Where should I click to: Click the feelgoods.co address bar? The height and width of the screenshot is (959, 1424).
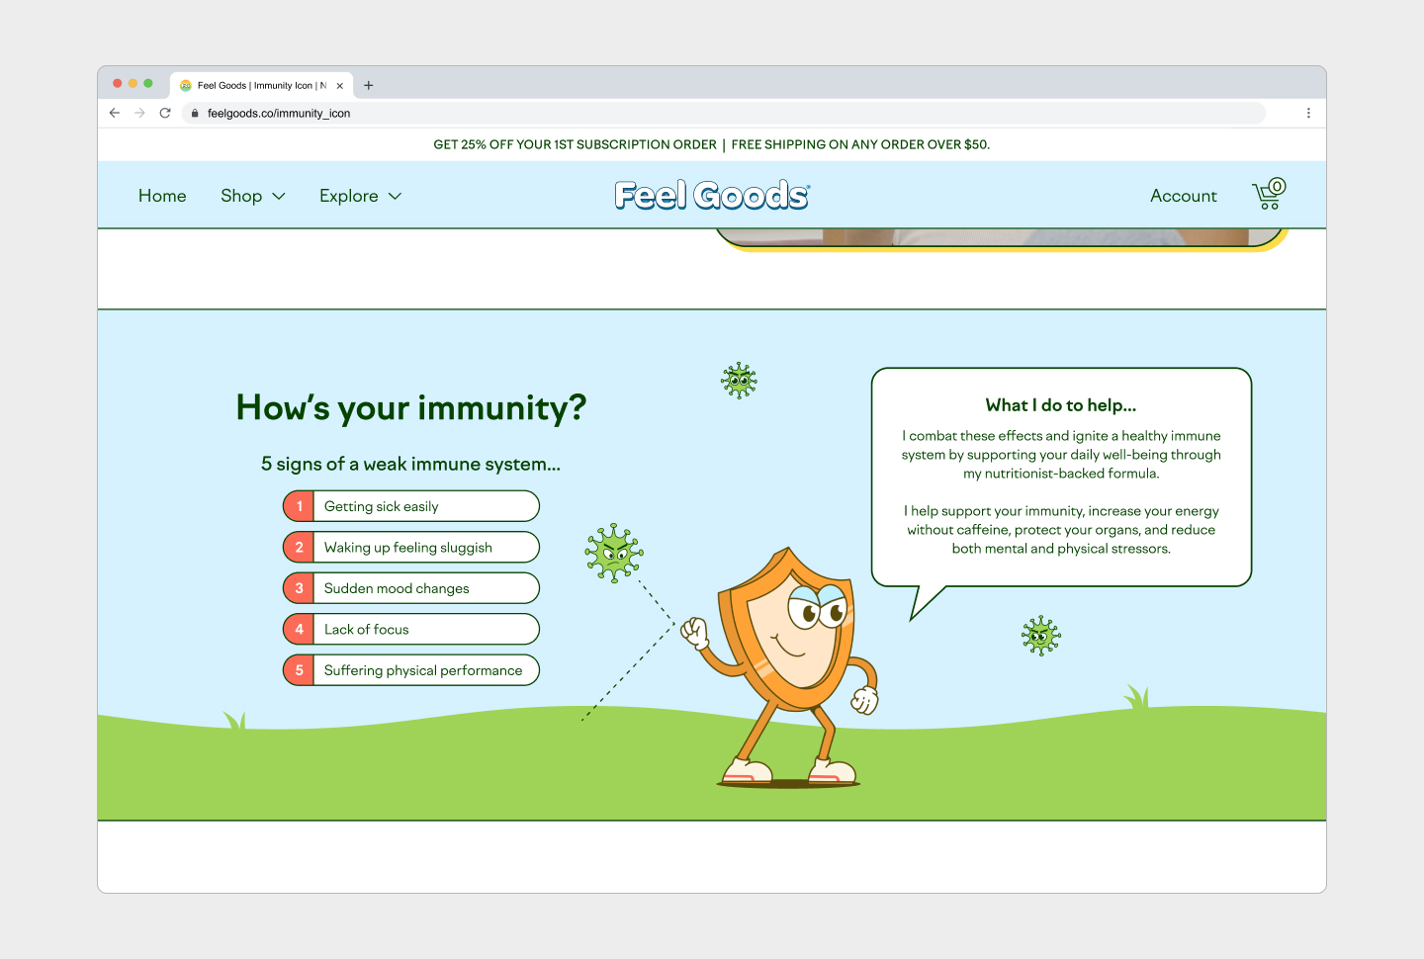724,113
